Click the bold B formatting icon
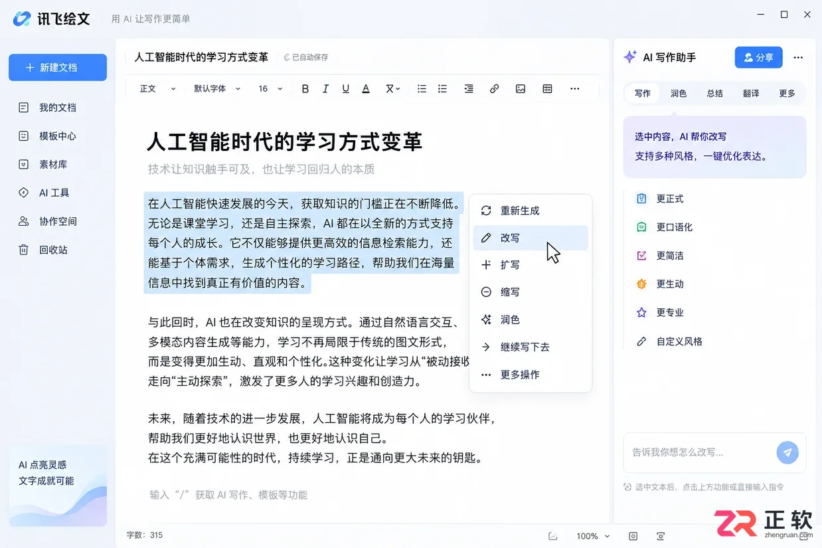Viewport: 822px width, 548px height. [x=305, y=89]
